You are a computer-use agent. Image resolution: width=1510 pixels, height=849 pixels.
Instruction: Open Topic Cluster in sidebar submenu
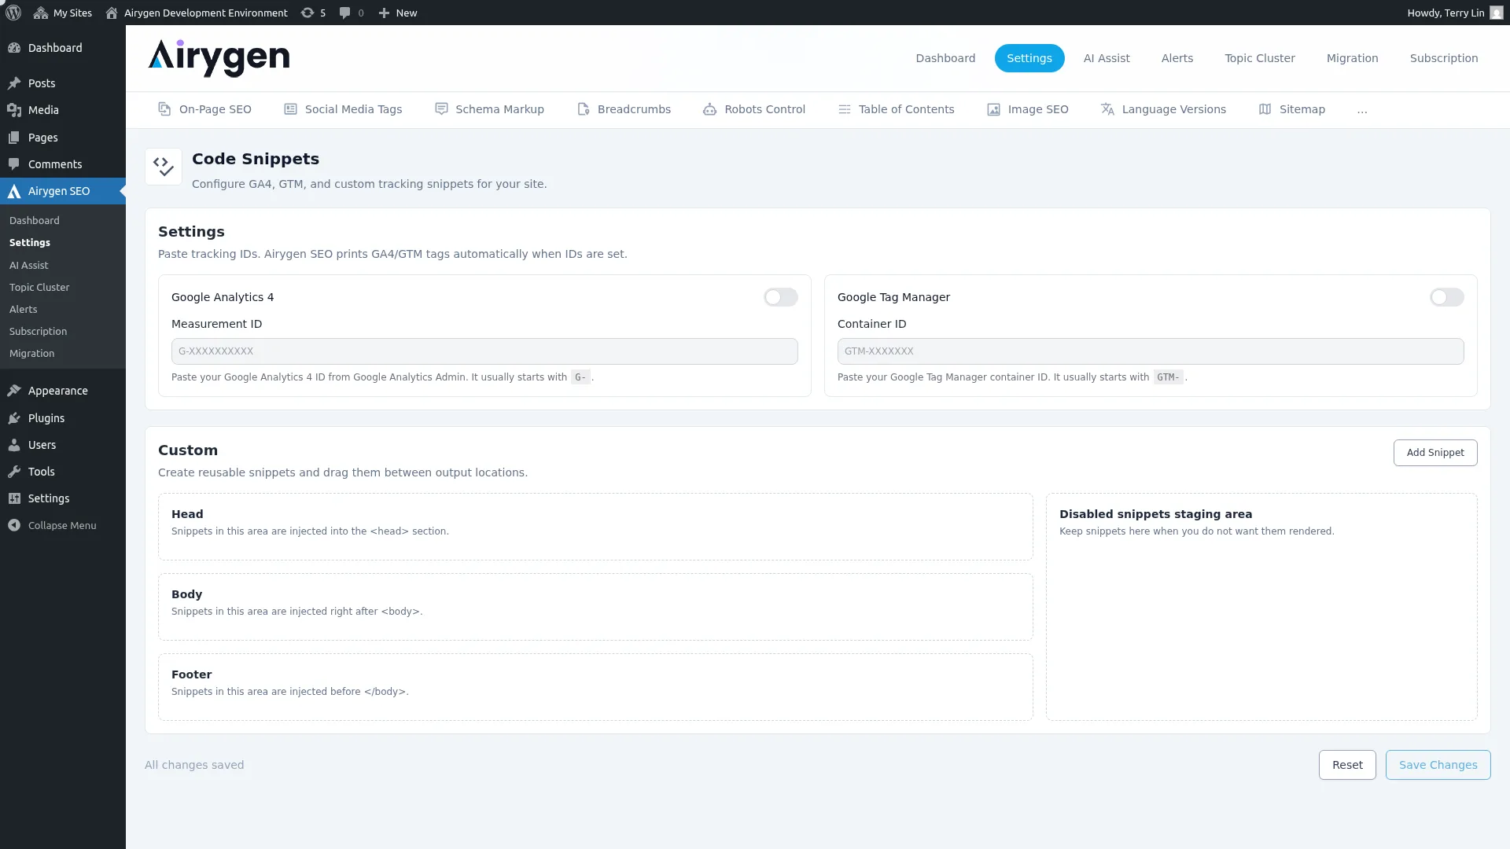39,288
